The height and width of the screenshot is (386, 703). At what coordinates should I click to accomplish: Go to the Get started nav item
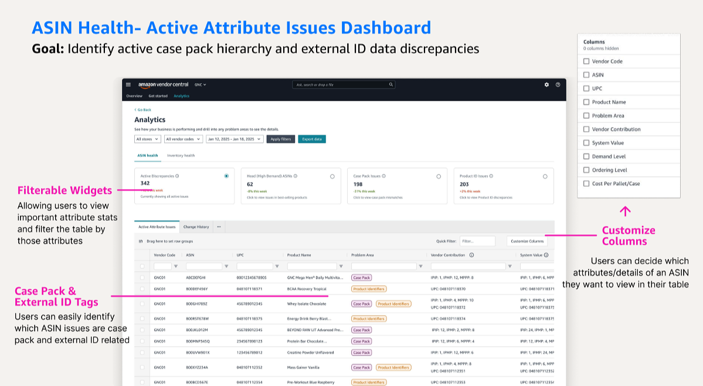tap(158, 96)
